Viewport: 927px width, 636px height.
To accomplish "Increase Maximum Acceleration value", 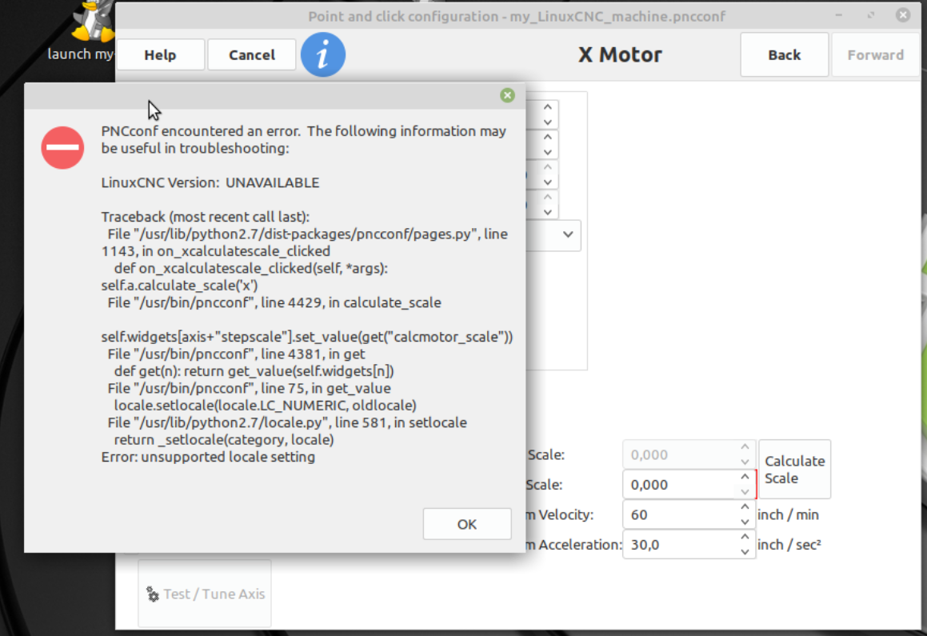I will (745, 538).
